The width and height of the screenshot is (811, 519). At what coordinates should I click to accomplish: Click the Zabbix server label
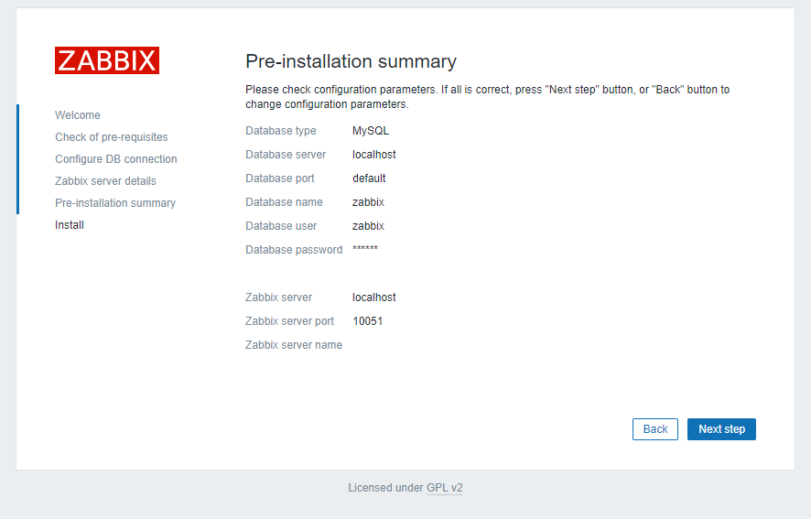pos(279,297)
